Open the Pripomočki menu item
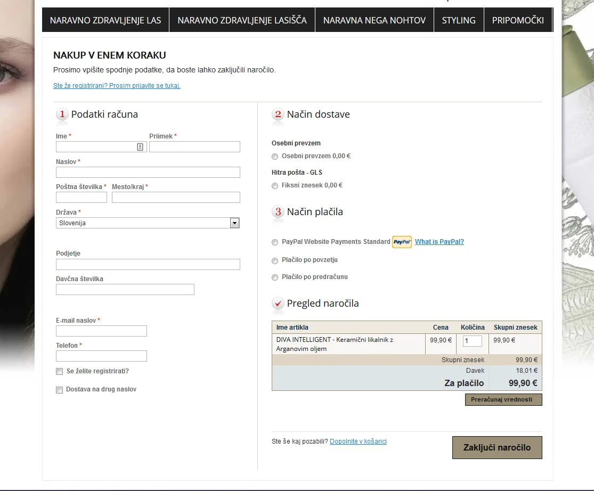The height and width of the screenshot is (491, 594). click(518, 20)
